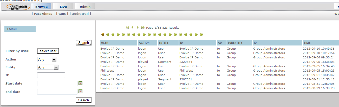Open the Admin tab
This screenshot has width=339, height=107.
tap(85, 7)
